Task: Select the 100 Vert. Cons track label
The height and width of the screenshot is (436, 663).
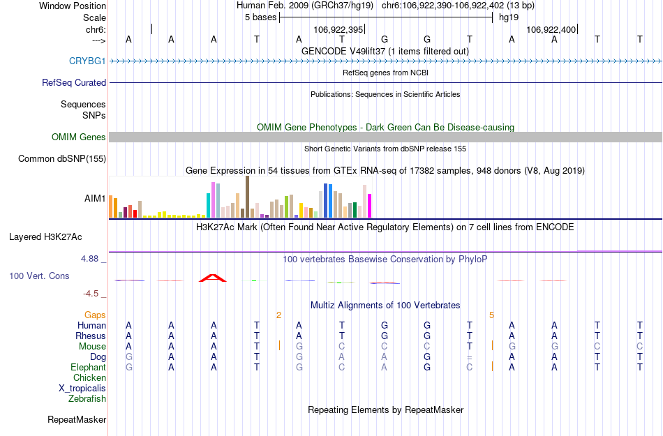Action: pyautogui.click(x=39, y=276)
